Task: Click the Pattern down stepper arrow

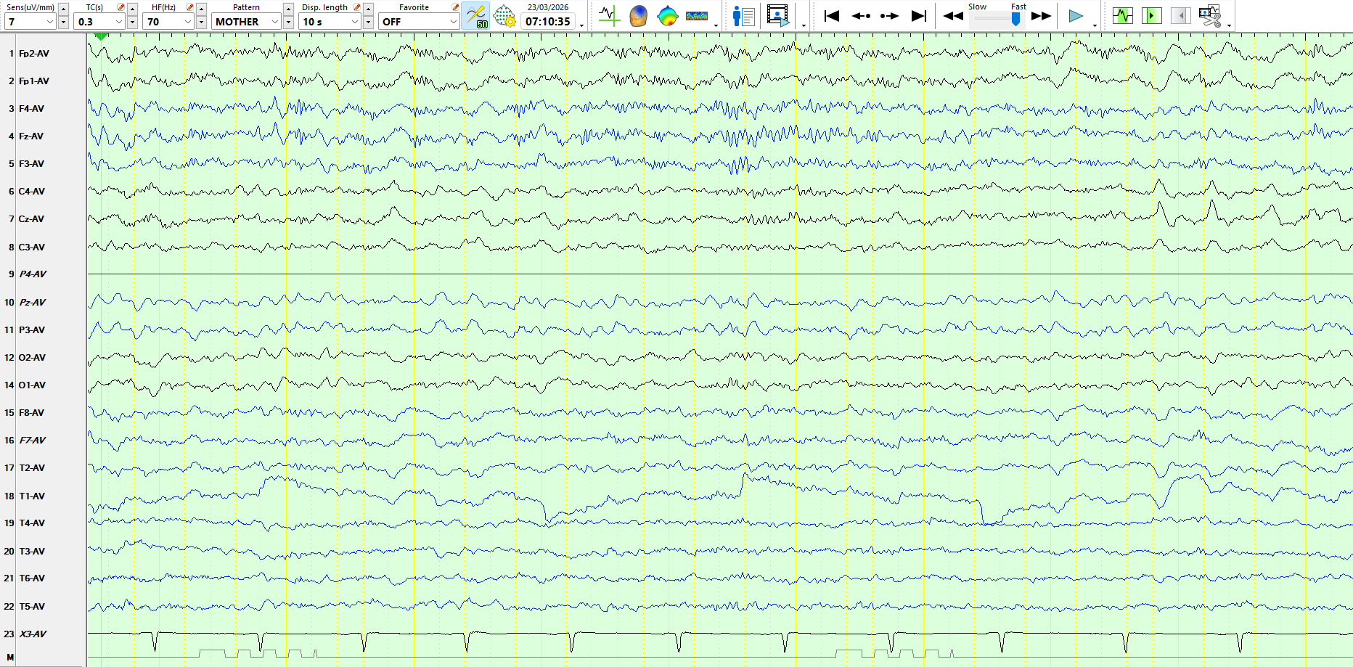Action: [x=288, y=22]
